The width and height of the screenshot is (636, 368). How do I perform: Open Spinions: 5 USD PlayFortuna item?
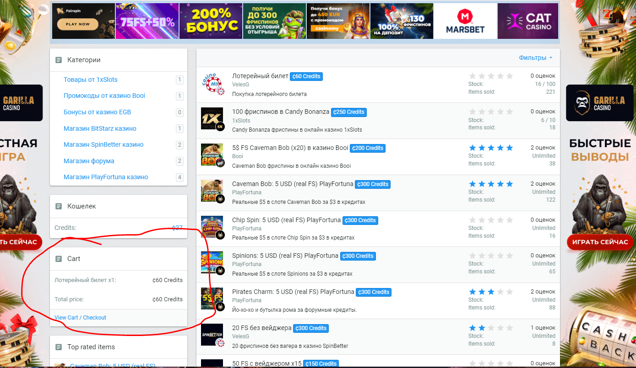click(x=285, y=256)
